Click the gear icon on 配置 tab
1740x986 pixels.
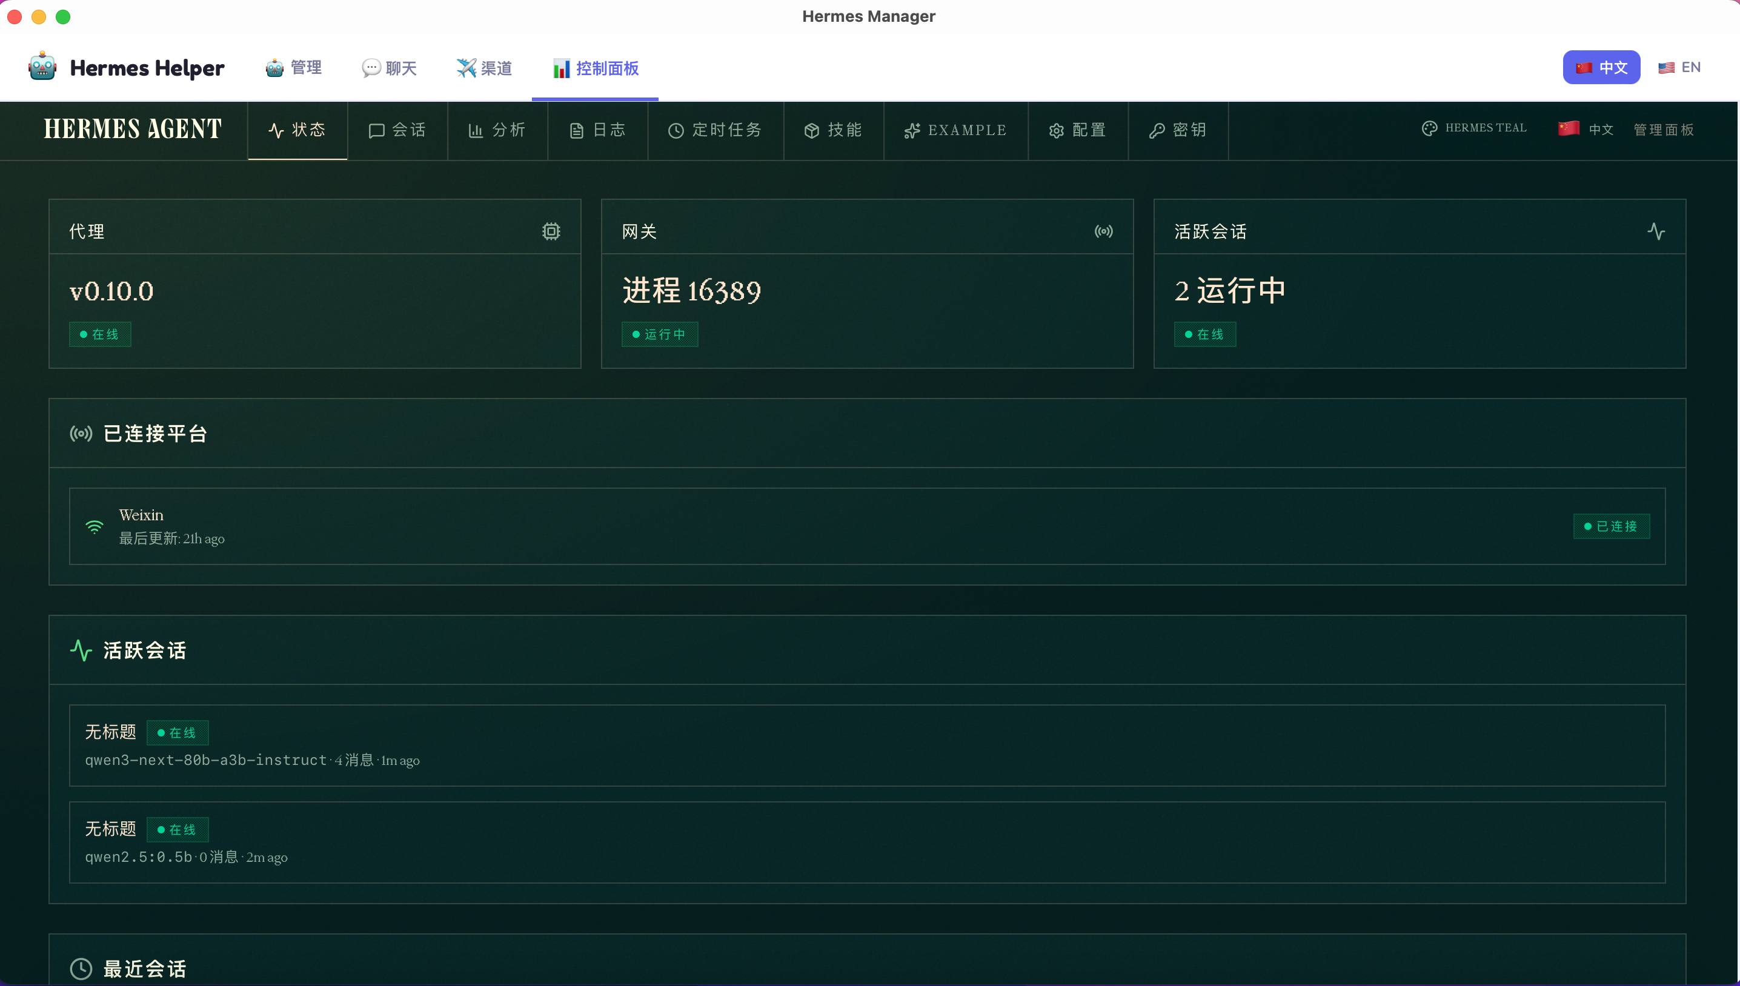1057,131
